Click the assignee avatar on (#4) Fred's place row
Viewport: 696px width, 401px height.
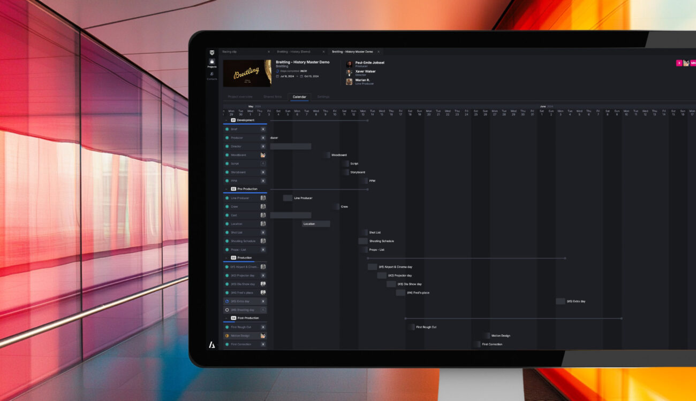point(263,292)
